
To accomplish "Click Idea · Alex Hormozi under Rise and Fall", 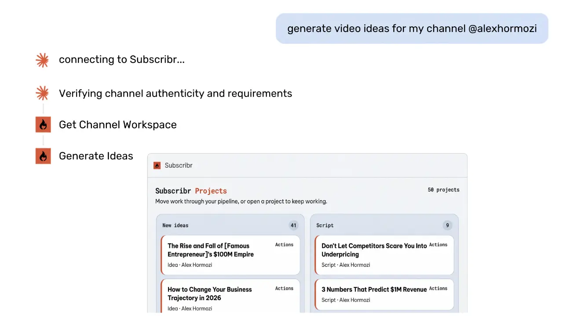I will (x=190, y=265).
